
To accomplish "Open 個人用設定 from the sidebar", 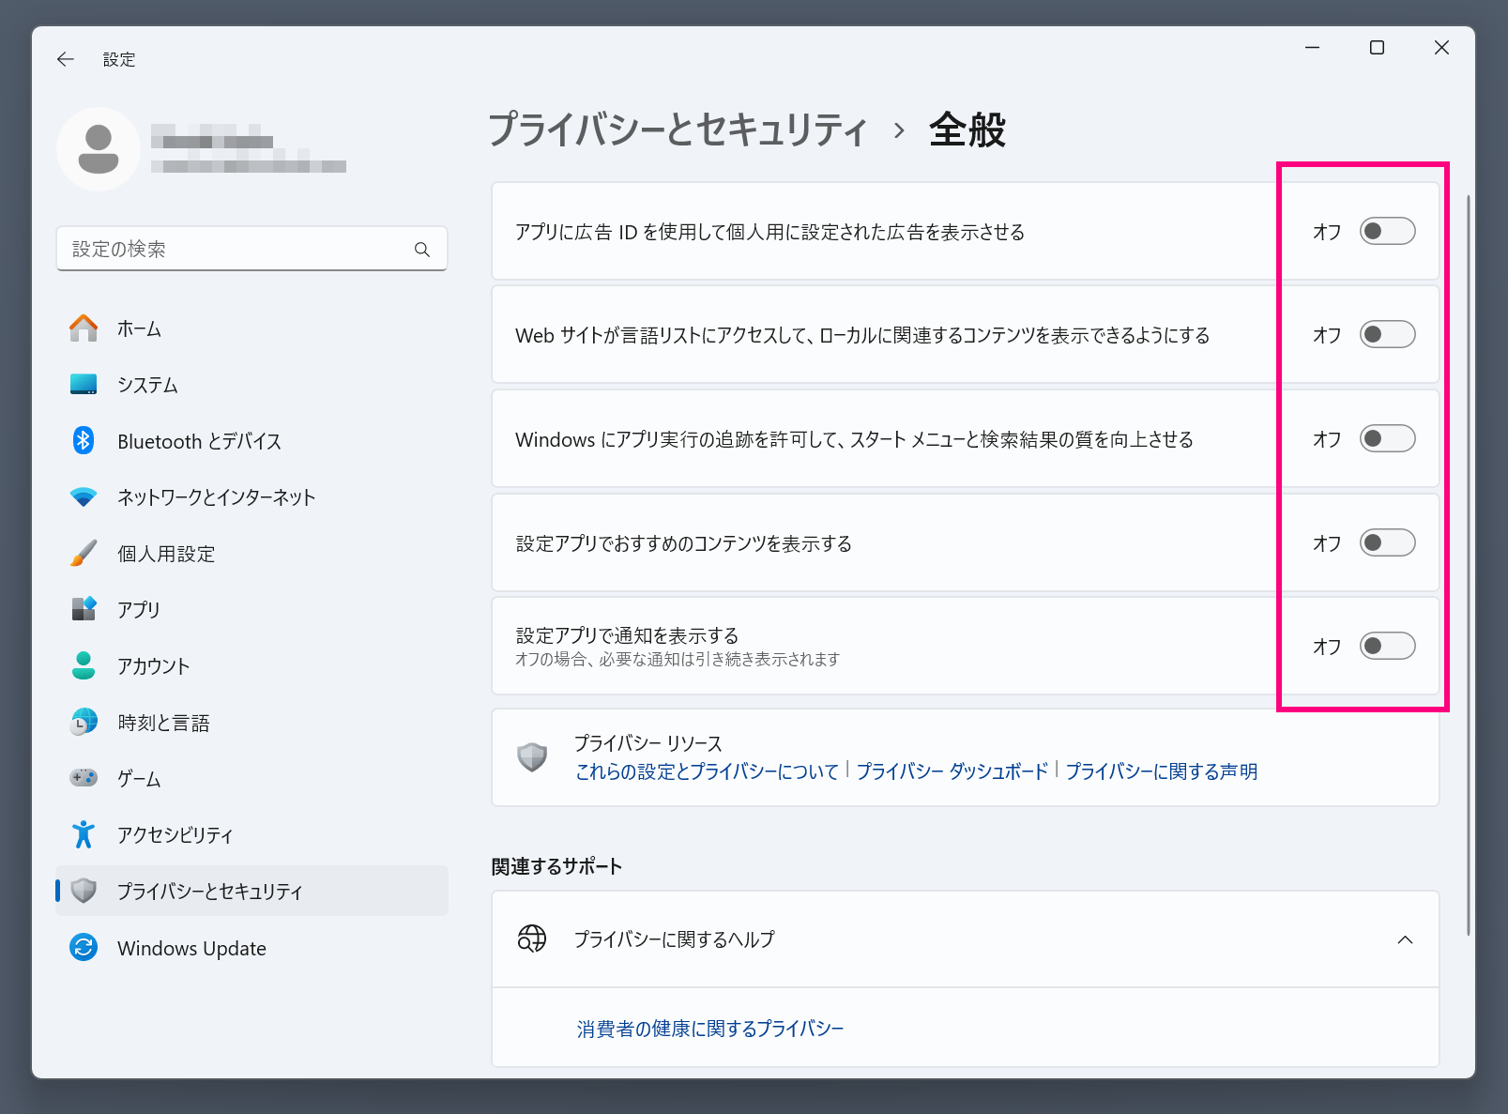I will click(166, 554).
